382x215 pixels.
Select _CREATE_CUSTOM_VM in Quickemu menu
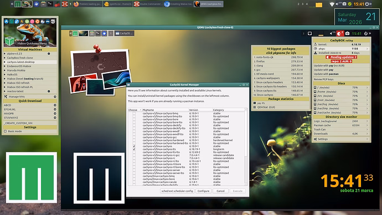click(30, 123)
